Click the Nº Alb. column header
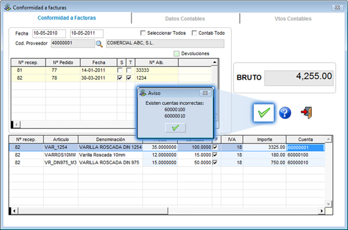Viewport: 348px width, 230px height. 156,63
